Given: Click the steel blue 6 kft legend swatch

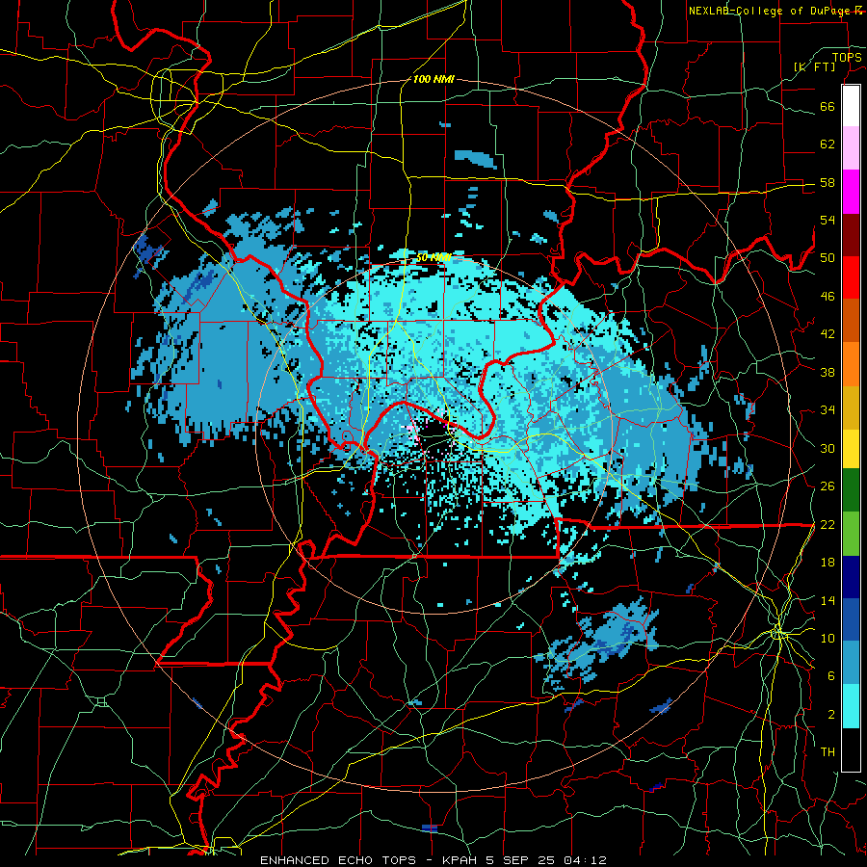Looking at the screenshot, I should (x=851, y=663).
